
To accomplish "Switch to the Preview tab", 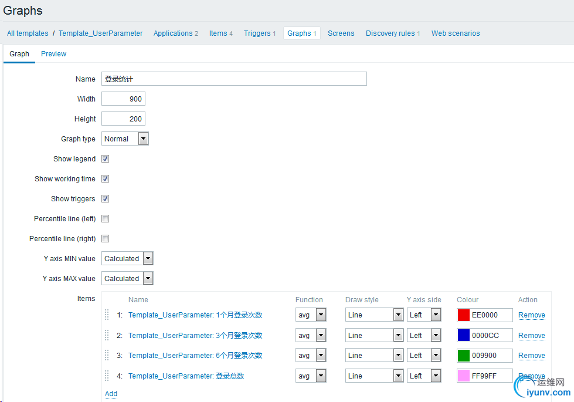I will click(x=53, y=54).
